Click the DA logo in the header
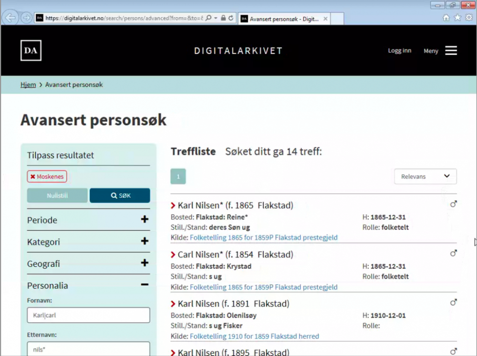477x356 pixels. [x=31, y=51]
